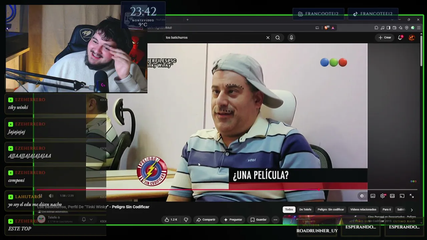Viewport: 427px width, 240px height.
Task: Enter fullscreen video mode
Action: 412,196
